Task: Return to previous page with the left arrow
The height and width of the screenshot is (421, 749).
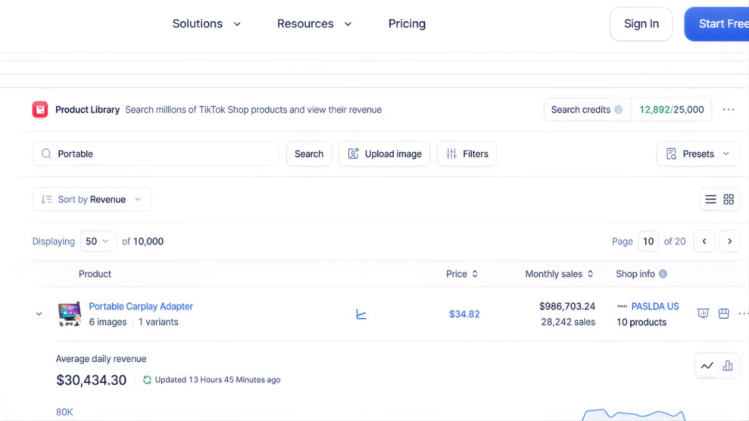Action: coord(704,241)
